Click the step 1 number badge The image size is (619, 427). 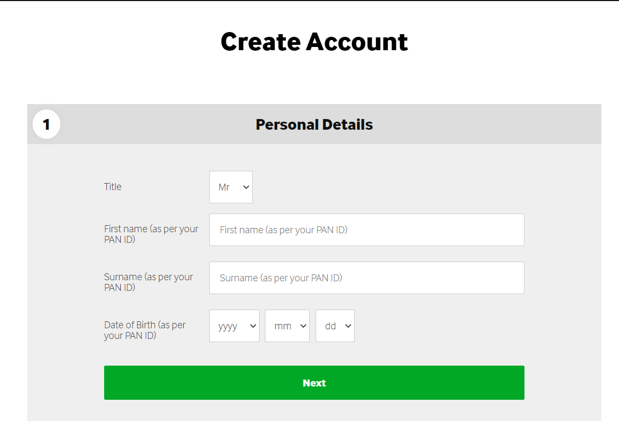tap(46, 124)
